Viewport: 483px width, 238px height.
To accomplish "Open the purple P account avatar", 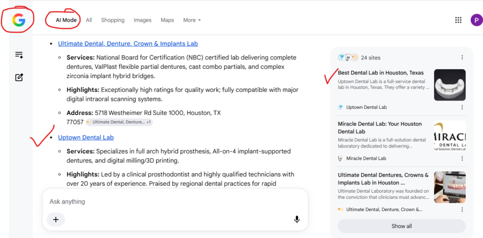I will [x=476, y=20].
